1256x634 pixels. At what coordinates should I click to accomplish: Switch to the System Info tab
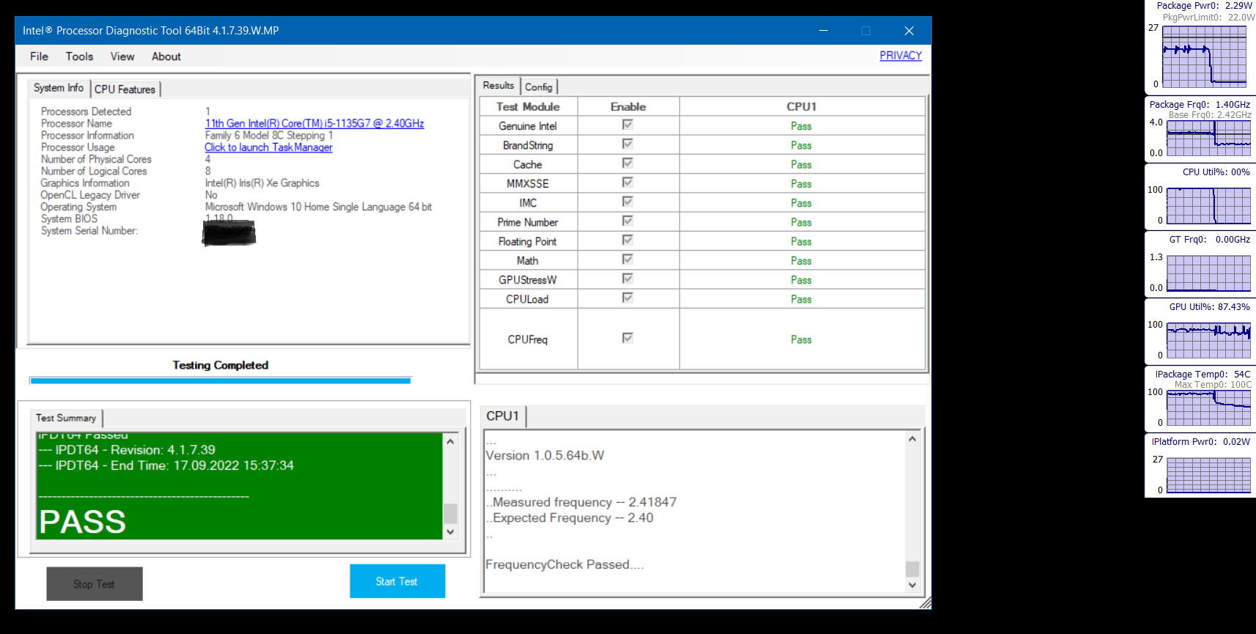tap(59, 88)
